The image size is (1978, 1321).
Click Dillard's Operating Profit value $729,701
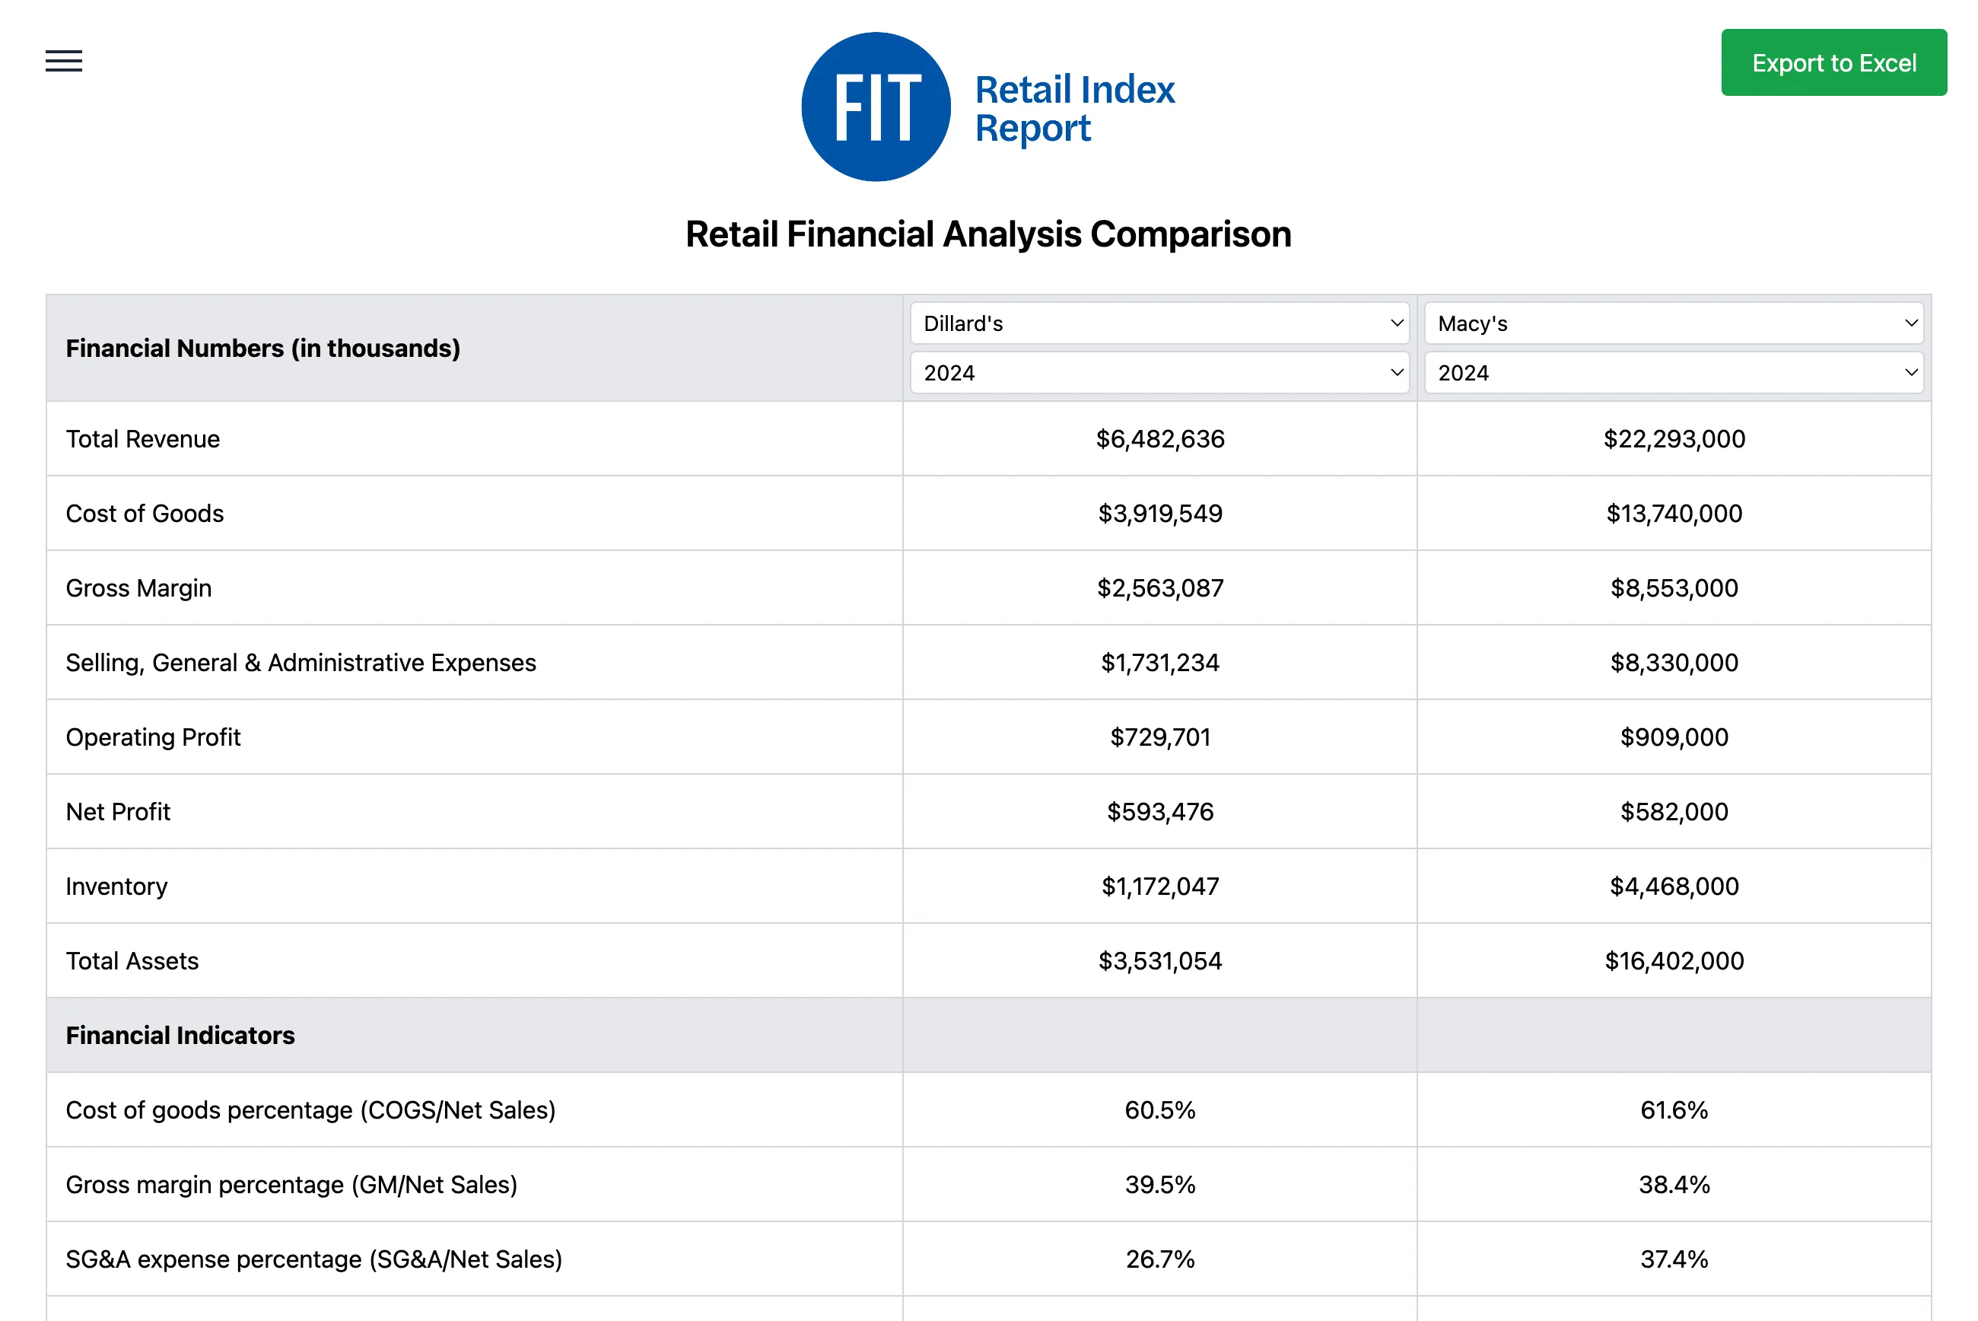1159,737
